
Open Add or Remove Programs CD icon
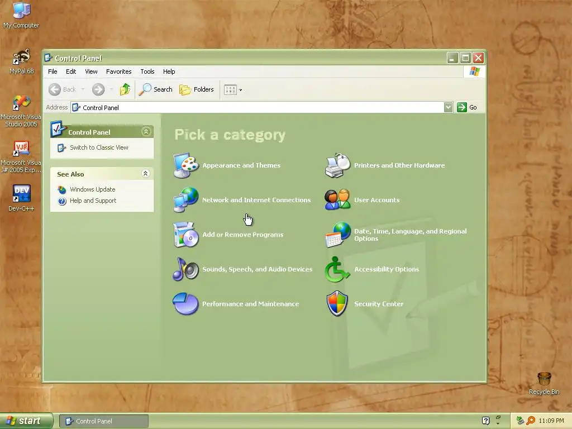pyautogui.click(x=185, y=235)
